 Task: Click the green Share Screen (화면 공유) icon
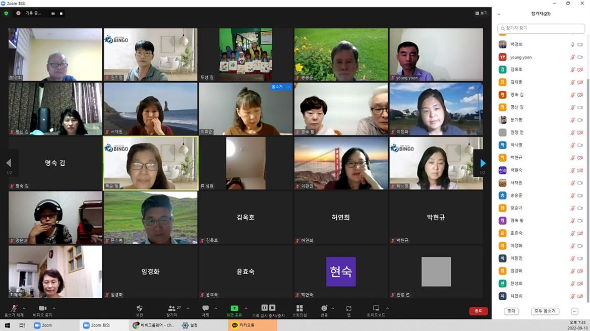(x=234, y=308)
